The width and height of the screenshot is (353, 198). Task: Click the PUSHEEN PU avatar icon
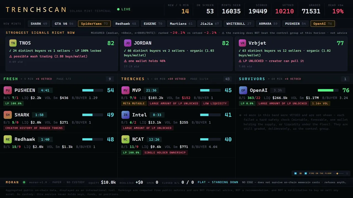coord(8,90)
